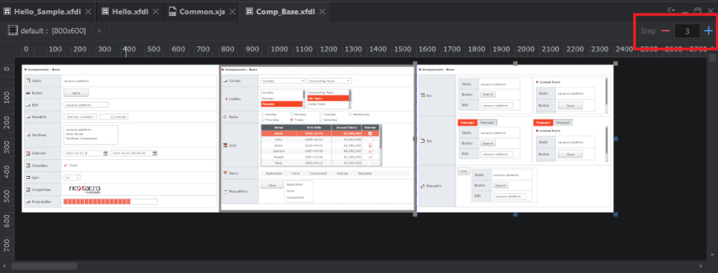
Task: Click Search button in PopupDiv row
Action: tap(501, 185)
